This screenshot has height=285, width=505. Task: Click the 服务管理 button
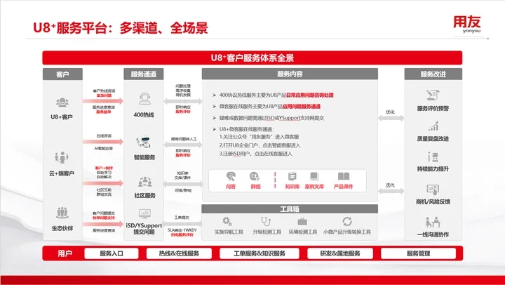pos(418,253)
